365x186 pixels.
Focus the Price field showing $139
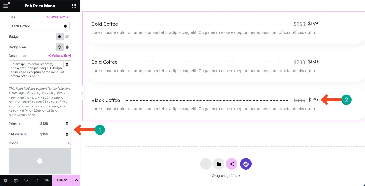pyautogui.click(x=51, y=124)
